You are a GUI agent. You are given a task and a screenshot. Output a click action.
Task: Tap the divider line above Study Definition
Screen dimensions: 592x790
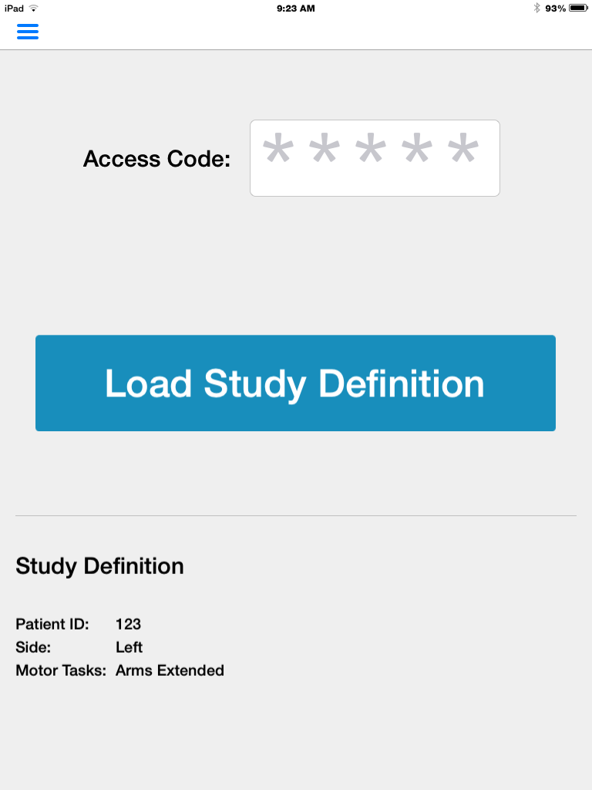[296, 515]
